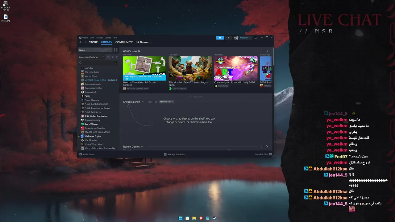This screenshot has width=395, height=222.
Task: Open the Friends menu
Action: click(x=99, y=38)
